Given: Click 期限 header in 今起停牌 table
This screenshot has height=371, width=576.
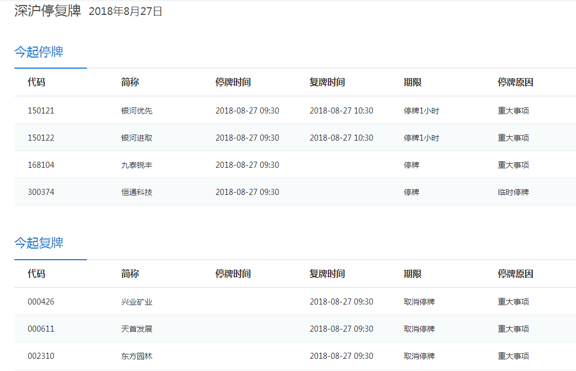Looking at the screenshot, I should (x=413, y=82).
